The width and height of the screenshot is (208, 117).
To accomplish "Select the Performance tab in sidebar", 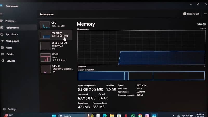I will coord(12,28).
